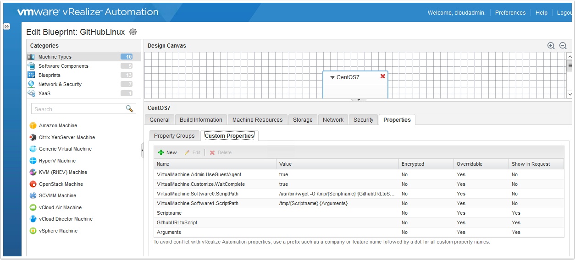Open the Help link

(542, 13)
